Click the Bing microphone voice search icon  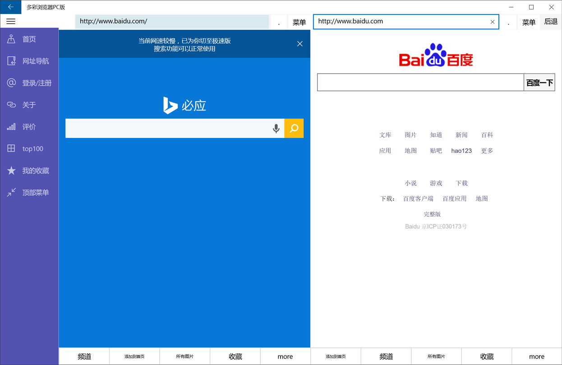[276, 128]
